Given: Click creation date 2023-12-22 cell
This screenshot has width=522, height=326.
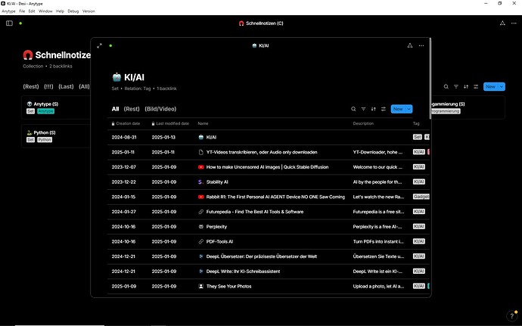Looking at the screenshot, I should point(124,182).
